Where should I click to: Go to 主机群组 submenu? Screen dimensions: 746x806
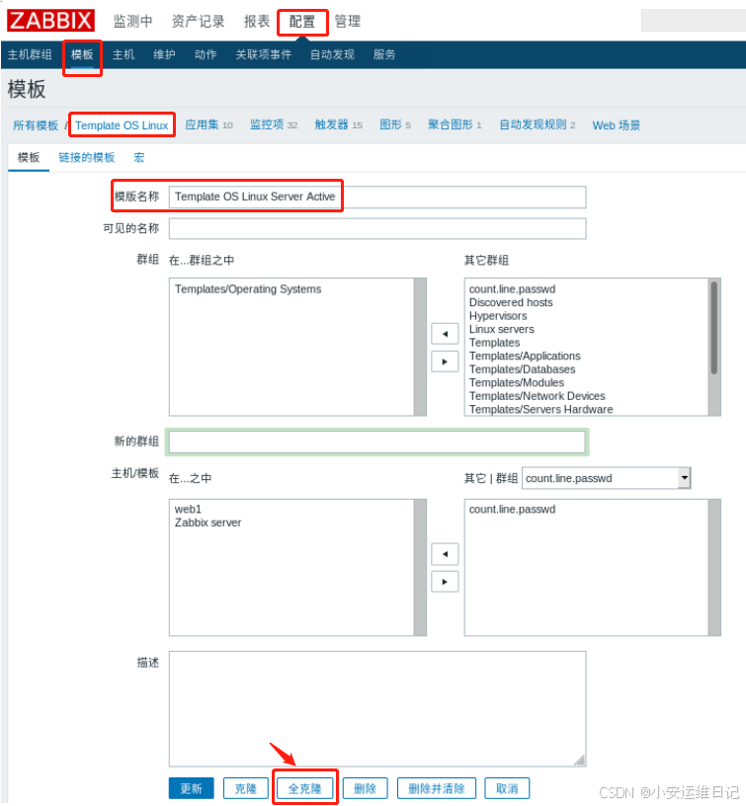(x=30, y=54)
